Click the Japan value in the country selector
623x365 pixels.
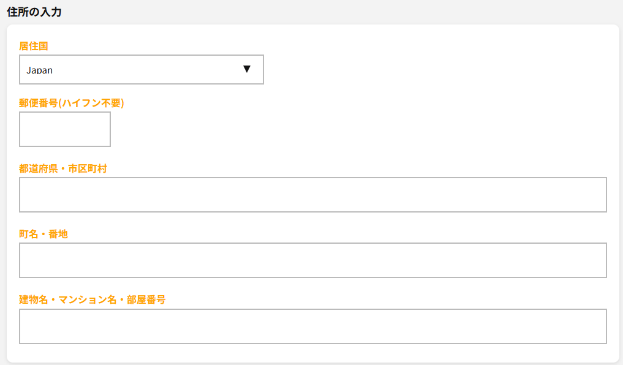(40, 70)
